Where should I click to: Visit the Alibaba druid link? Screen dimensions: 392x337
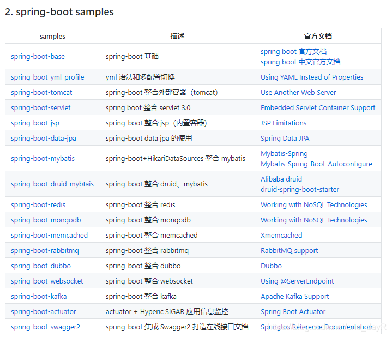[281, 179]
